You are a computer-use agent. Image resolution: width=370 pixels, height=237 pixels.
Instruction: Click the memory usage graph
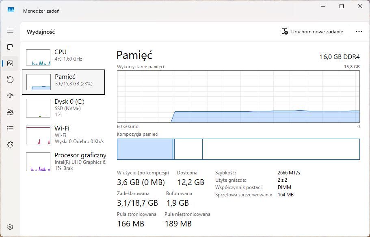(238, 96)
